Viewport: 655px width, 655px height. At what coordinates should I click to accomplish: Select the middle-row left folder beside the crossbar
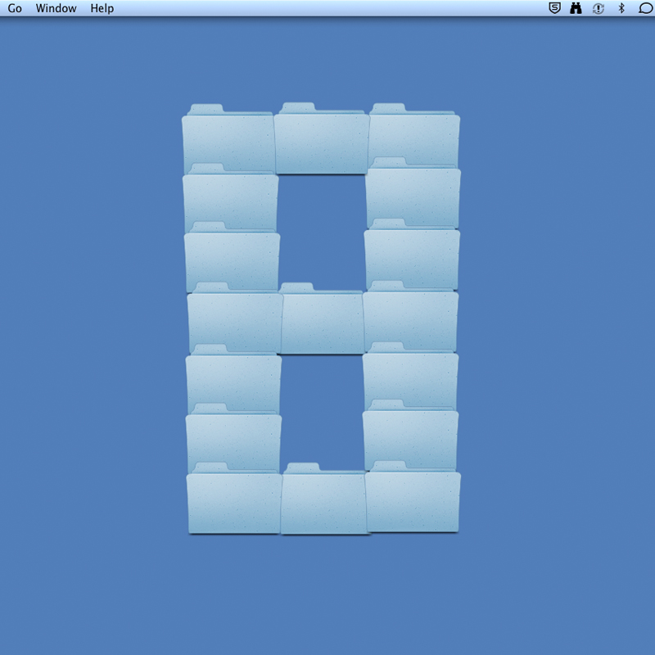point(234,318)
